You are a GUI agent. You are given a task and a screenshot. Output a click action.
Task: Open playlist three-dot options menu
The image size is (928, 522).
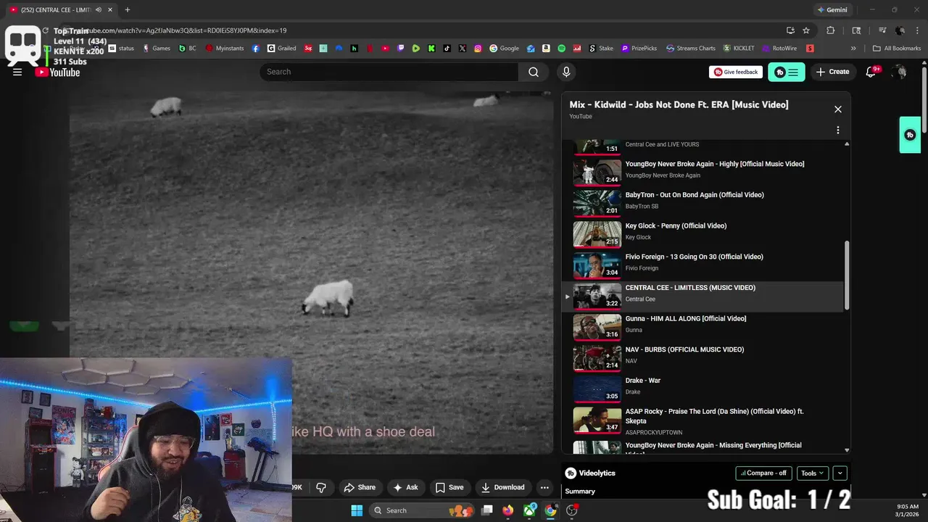click(838, 130)
